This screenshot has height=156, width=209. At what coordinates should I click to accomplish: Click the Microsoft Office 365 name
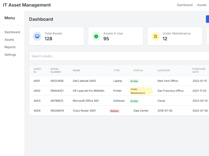point(86,101)
